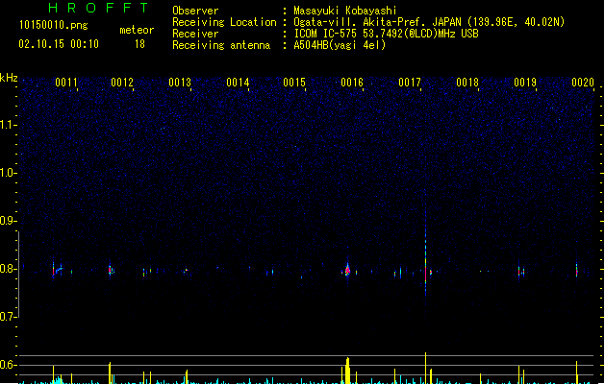Click time marker 0012
The height and width of the screenshot is (384, 605).
122,83
